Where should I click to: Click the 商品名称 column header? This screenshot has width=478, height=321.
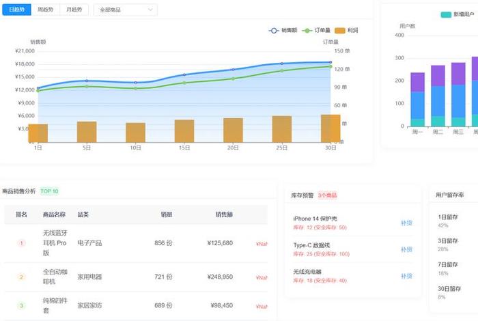[54, 214]
